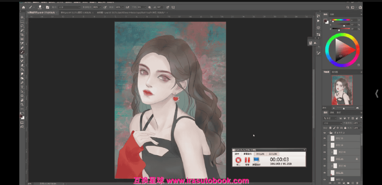The width and height of the screenshot is (382, 185).
Task: Select the Brush tool in the left toolbar
Action: 22,52
